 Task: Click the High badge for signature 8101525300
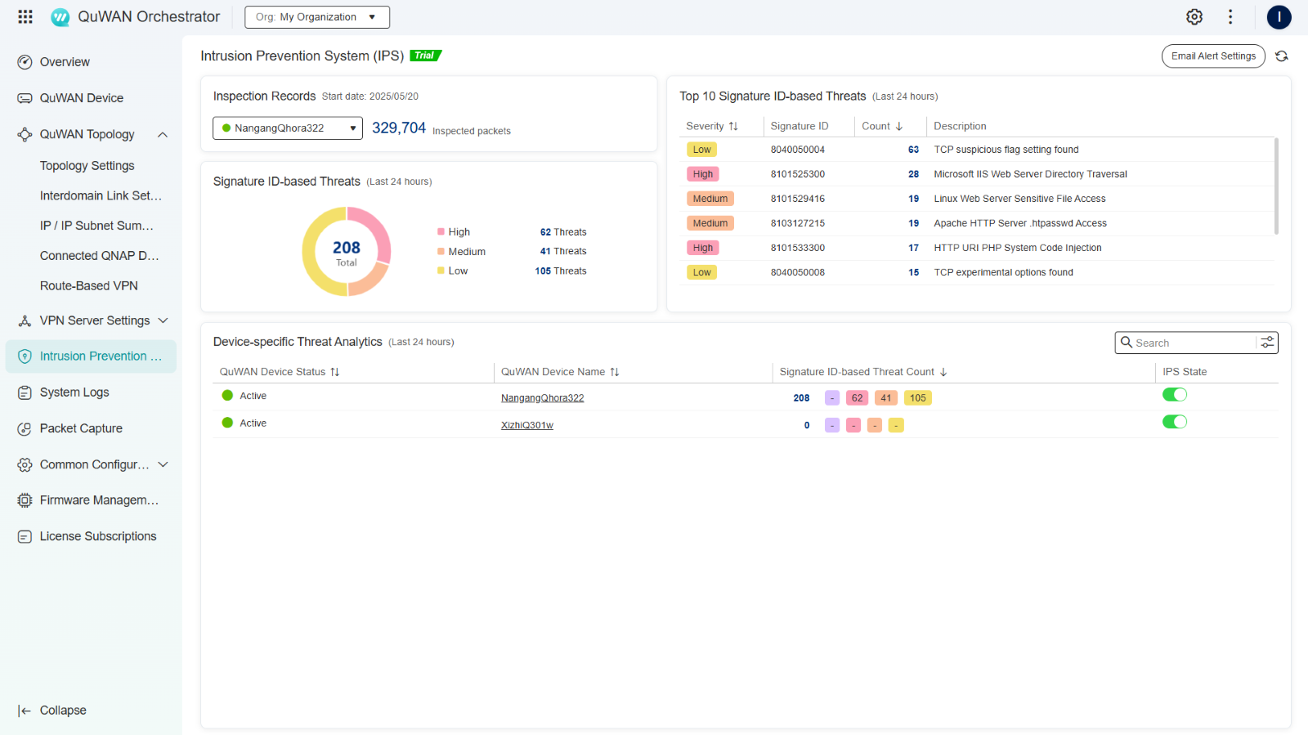[x=703, y=174]
